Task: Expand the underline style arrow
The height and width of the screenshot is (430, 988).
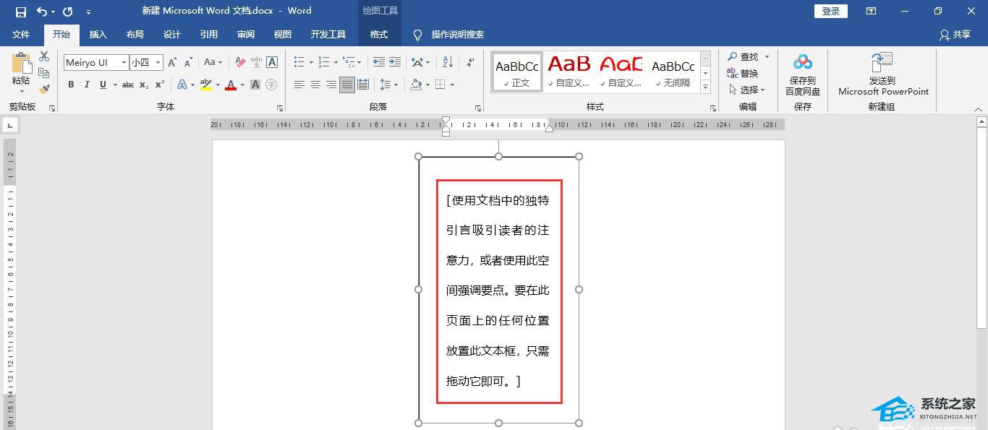Action: click(x=115, y=85)
